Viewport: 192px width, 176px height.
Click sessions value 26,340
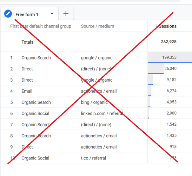170,69
